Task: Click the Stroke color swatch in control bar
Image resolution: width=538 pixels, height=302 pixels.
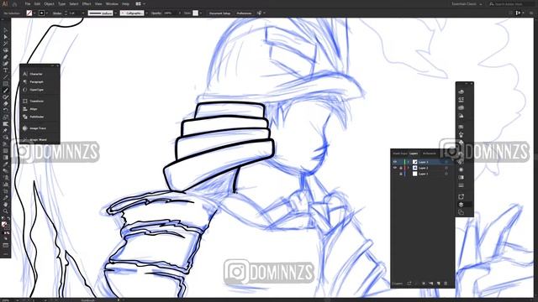Action: [42, 13]
